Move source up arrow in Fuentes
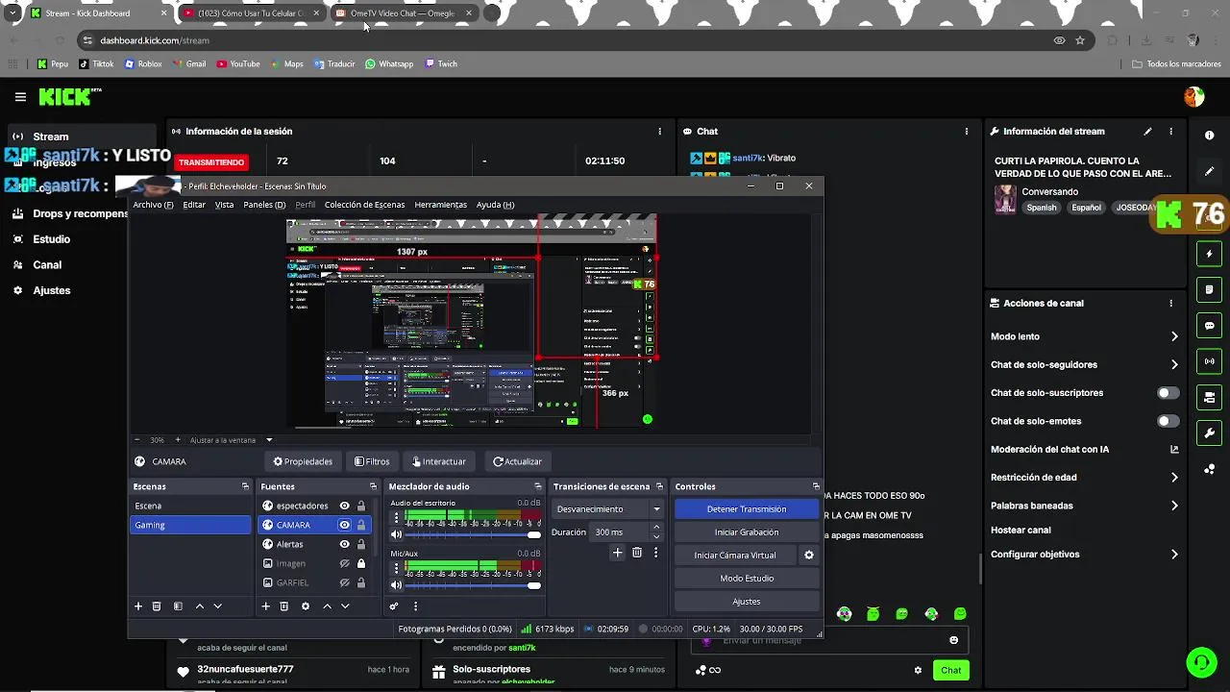 pyautogui.click(x=327, y=606)
